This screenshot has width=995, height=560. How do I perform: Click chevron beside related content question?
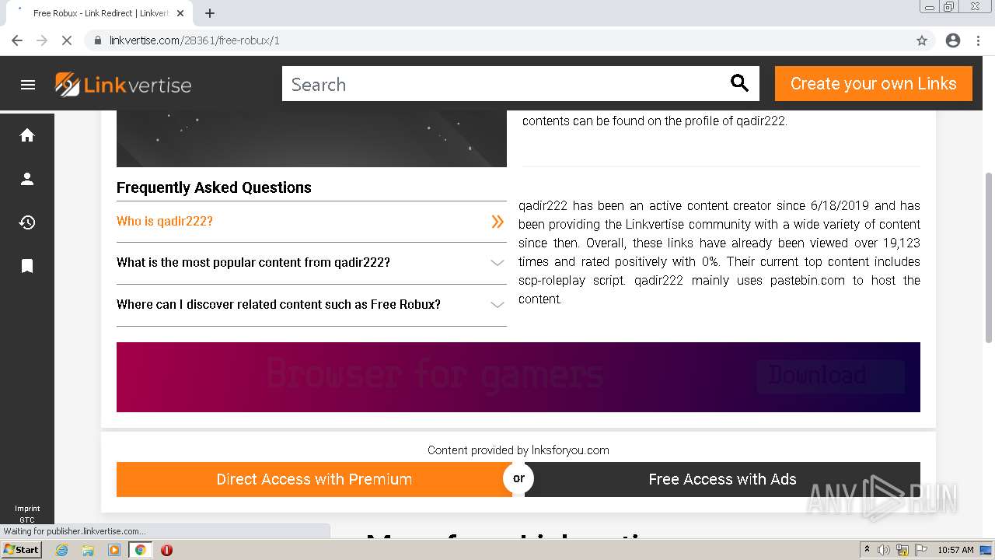[497, 305]
